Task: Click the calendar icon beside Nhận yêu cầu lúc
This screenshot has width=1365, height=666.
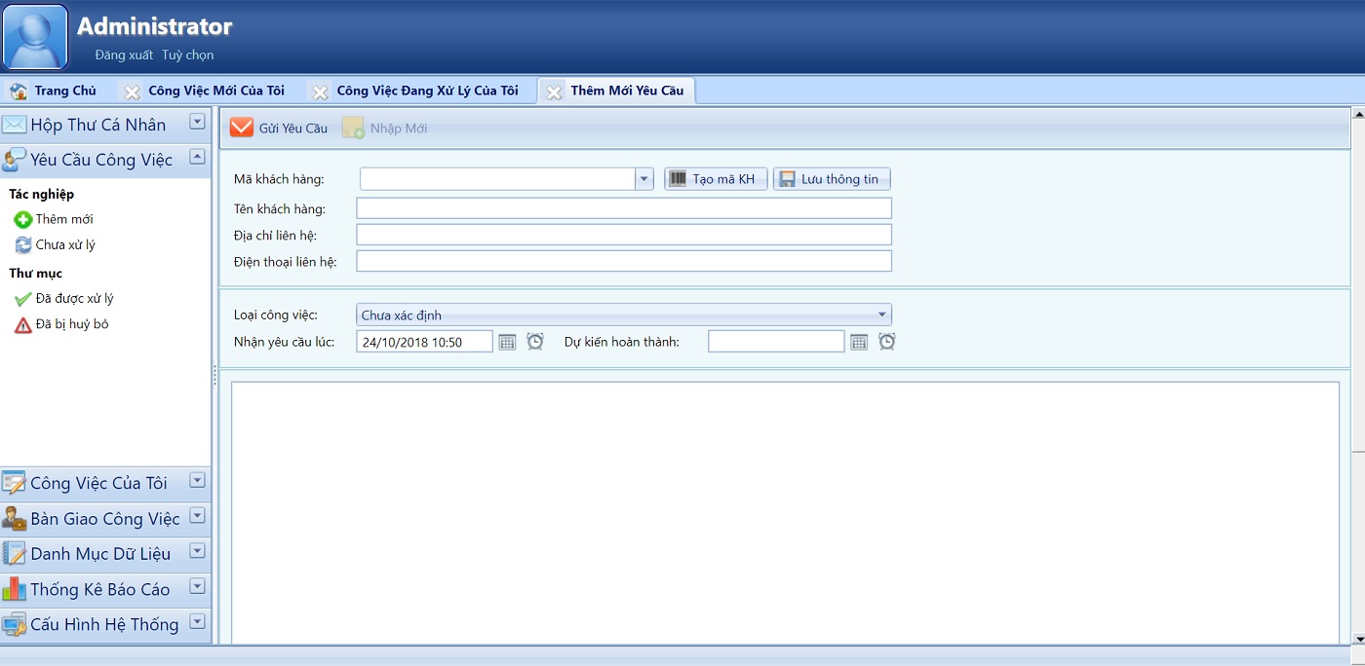Action: (x=507, y=342)
